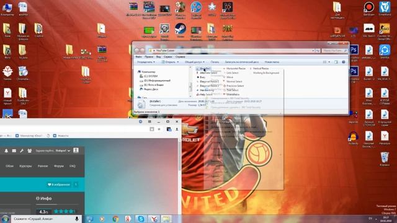The image size is (397, 223).
Task: Select the Alternate Select cursor file
Action: coord(207,73)
